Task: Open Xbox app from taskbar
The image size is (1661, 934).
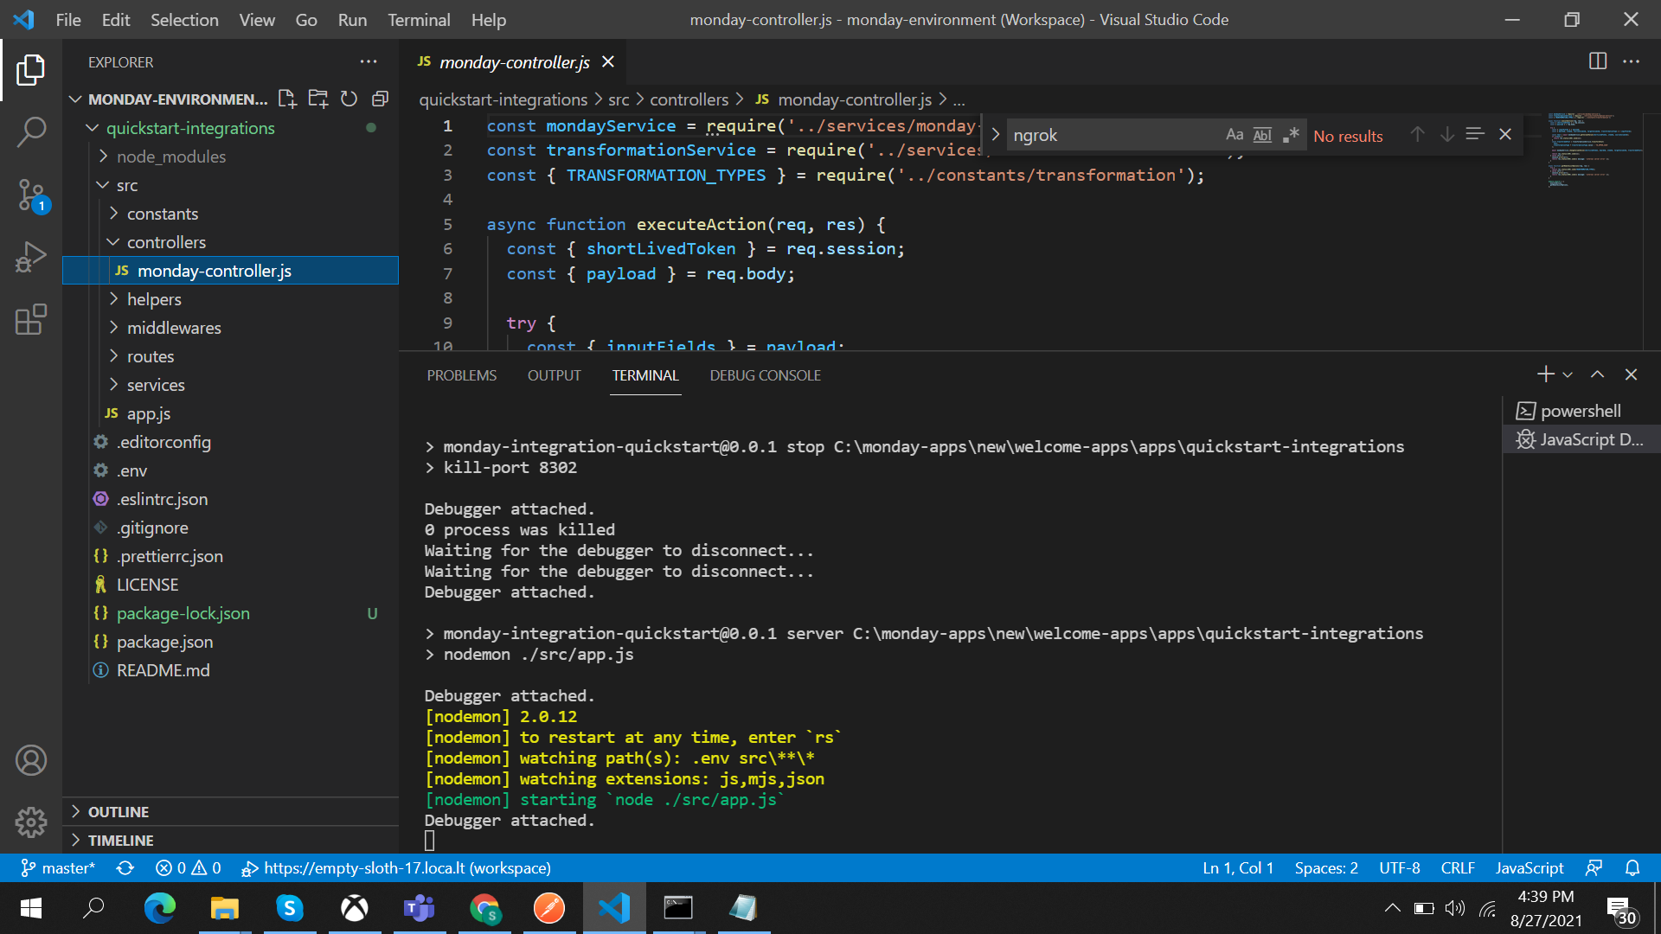Action: 354,908
